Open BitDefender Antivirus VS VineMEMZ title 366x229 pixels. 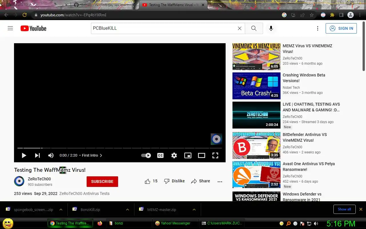click(x=305, y=137)
